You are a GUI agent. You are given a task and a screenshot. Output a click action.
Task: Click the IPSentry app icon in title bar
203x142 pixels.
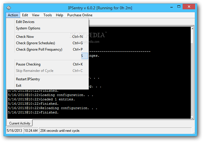(x=9, y=8)
